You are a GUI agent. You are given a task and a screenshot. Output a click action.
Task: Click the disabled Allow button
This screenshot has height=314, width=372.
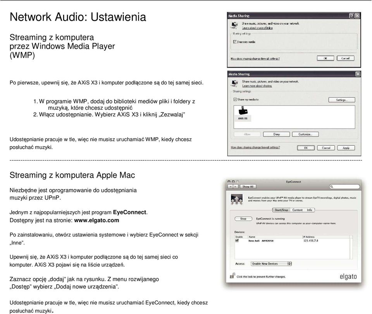coord(247,135)
